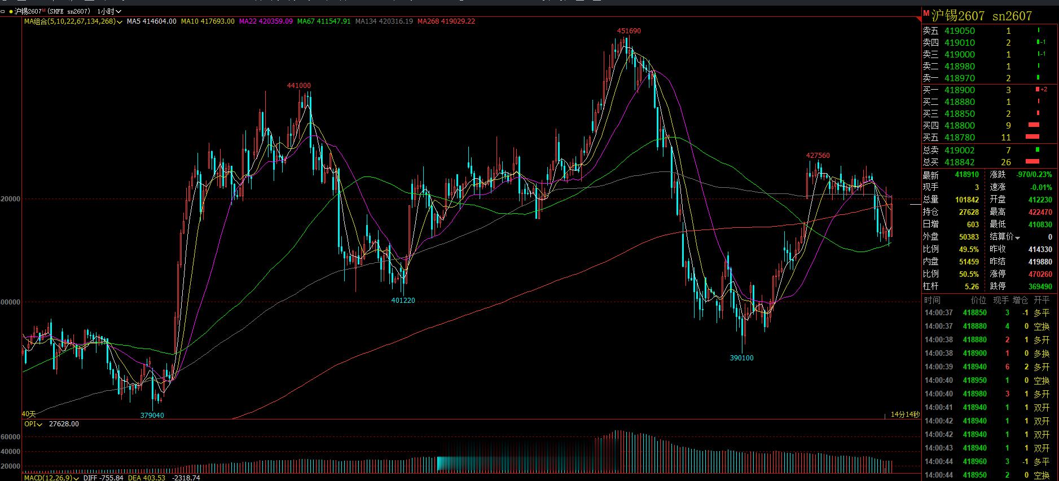1059x481 pixels.
Task: Open the OPI indicator dropdown
Action: tap(39, 424)
